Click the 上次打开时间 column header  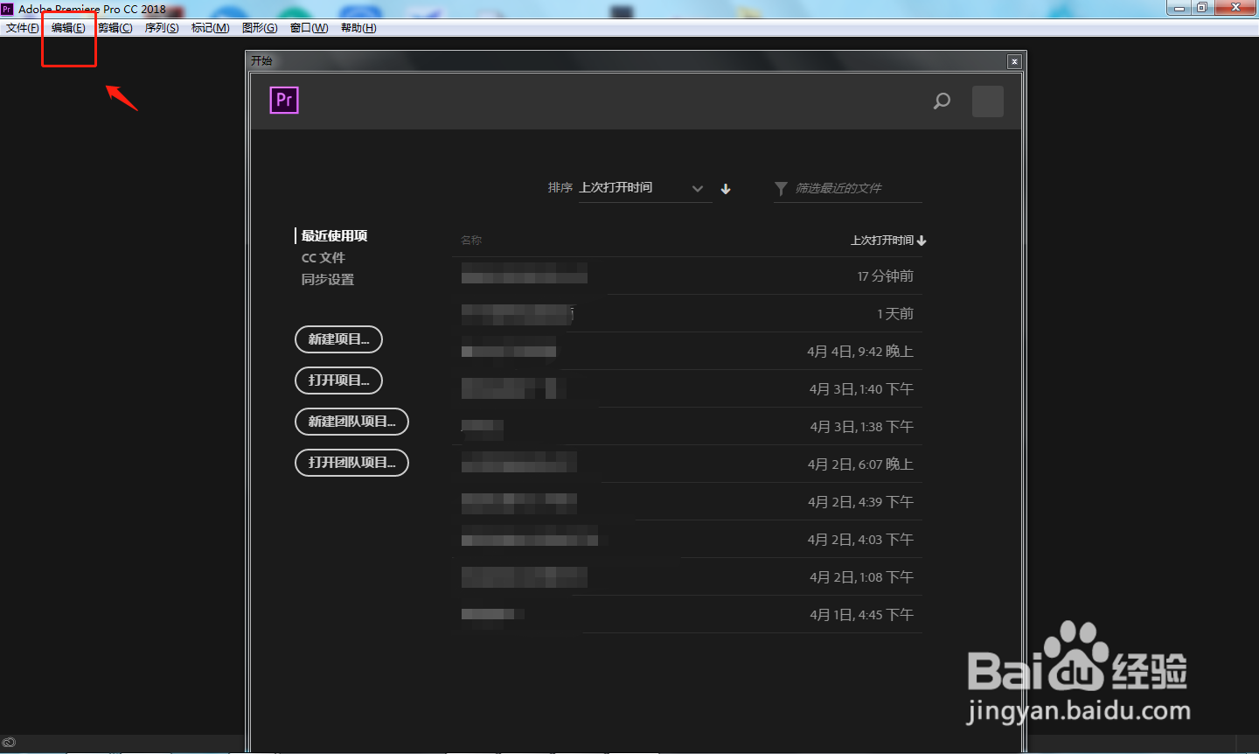tap(888, 241)
